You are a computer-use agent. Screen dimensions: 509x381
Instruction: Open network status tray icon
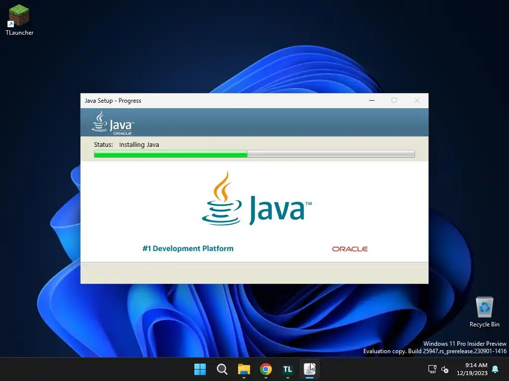coord(432,369)
